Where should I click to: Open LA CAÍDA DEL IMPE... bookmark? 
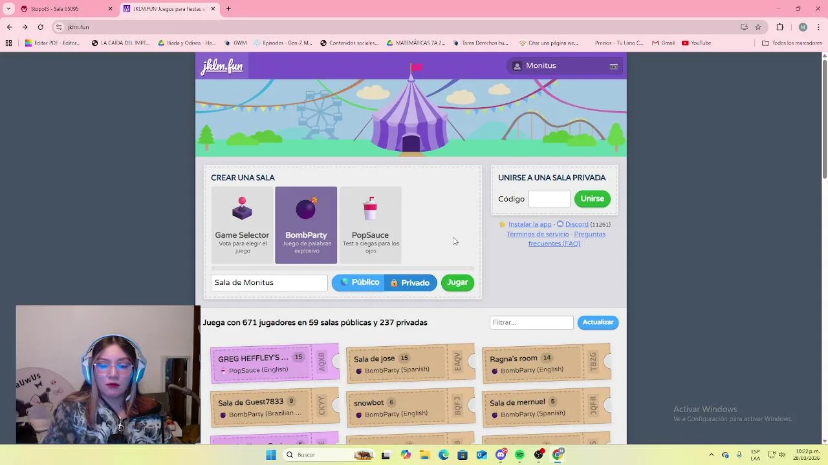(120, 43)
